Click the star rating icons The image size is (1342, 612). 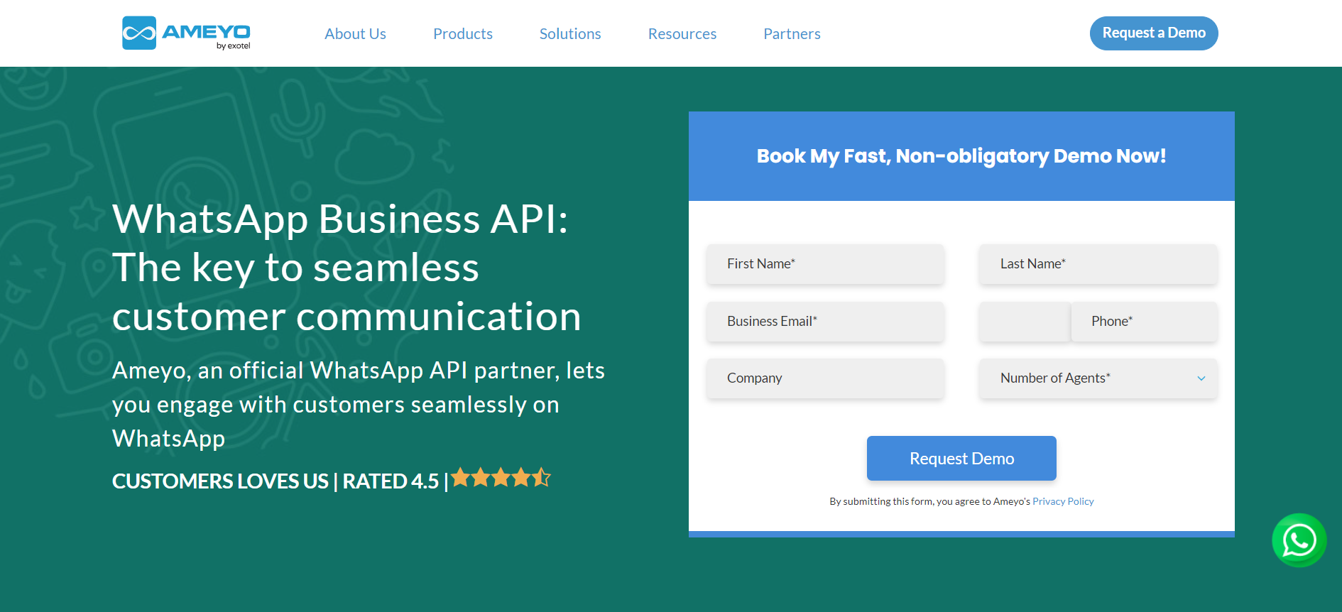pyautogui.click(x=501, y=477)
